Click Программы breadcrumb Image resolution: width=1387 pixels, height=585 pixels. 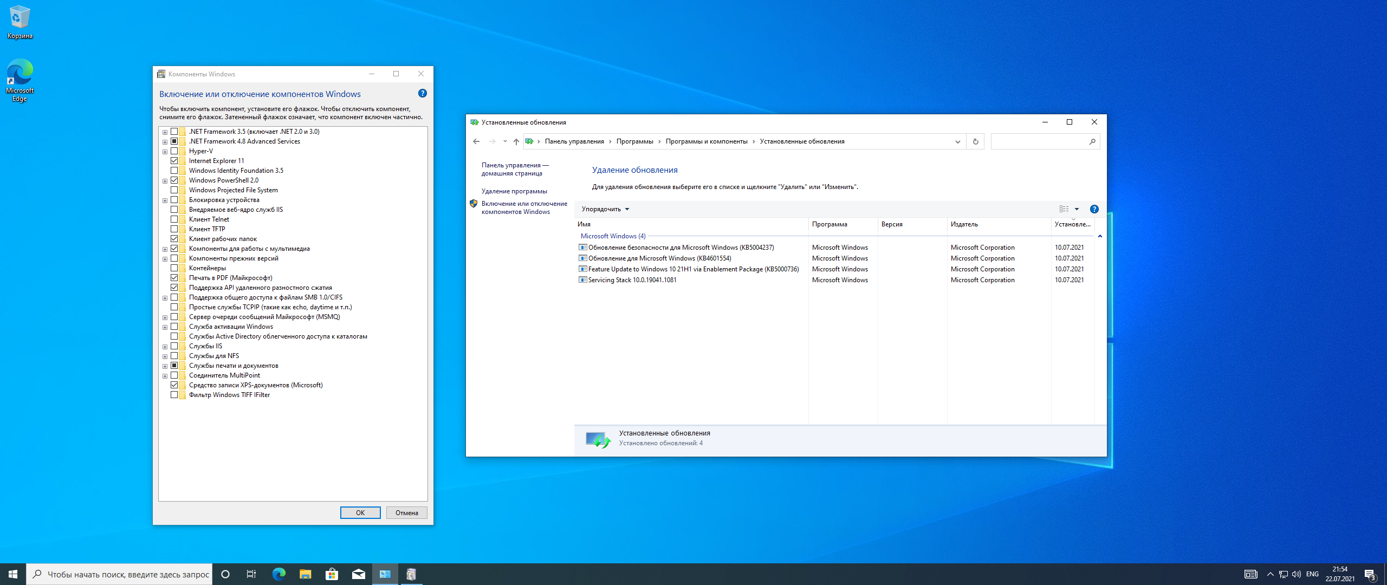[x=634, y=141]
